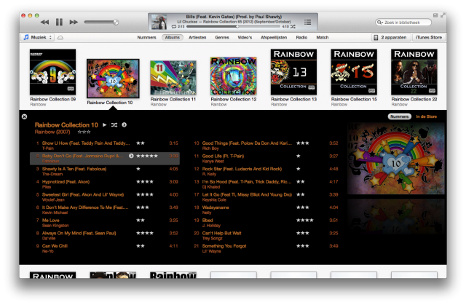Select track Something You Forgot
This screenshot has height=305, width=466.
[x=266, y=248]
